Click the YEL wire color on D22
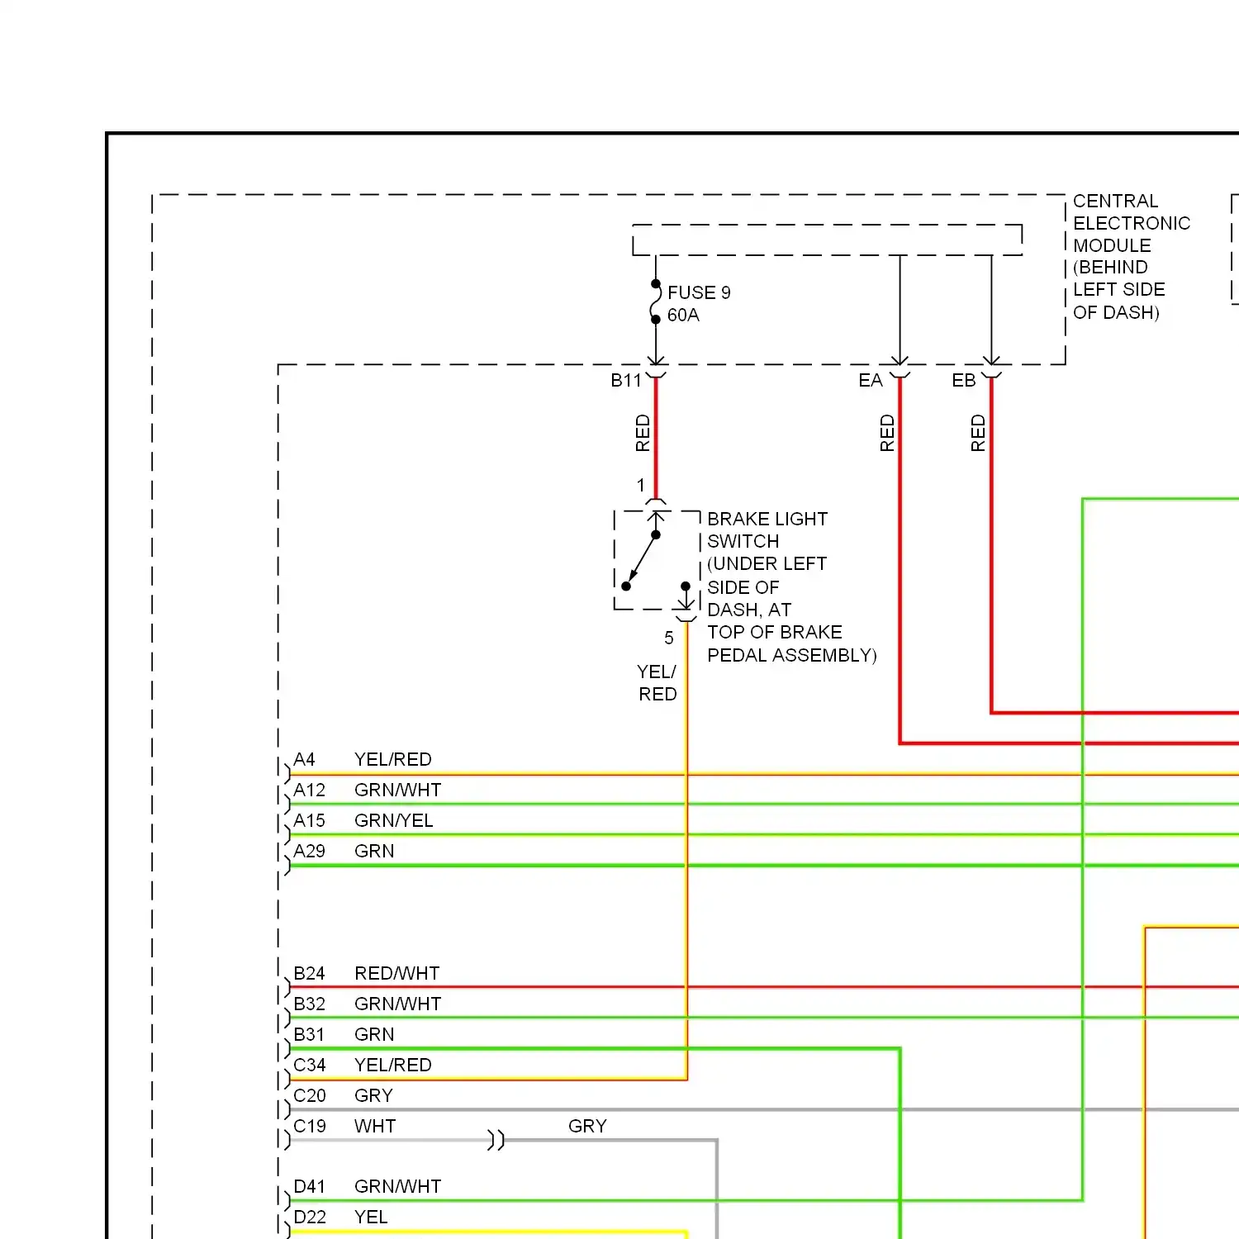Viewport: 1239px width, 1239px height. tap(371, 1217)
